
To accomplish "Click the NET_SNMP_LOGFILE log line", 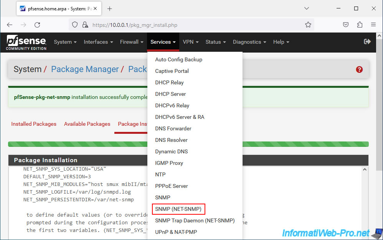I will pos(77,192).
